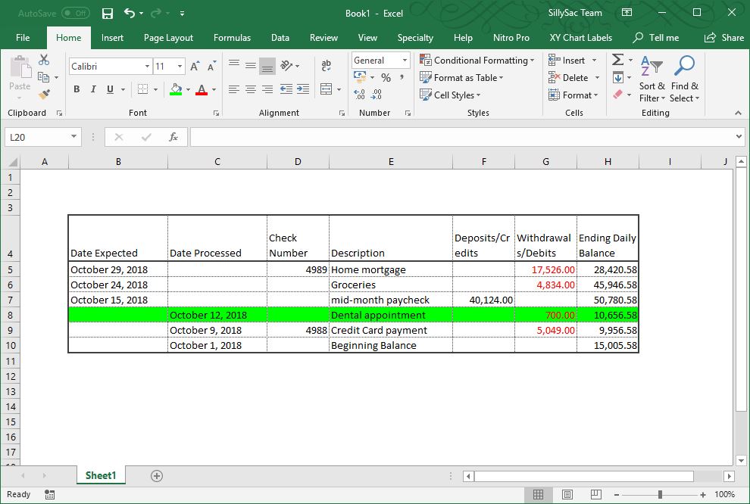Apply the green Fill Color swatch
Image resolution: width=750 pixels, height=504 pixels.
tap(176, 90)
